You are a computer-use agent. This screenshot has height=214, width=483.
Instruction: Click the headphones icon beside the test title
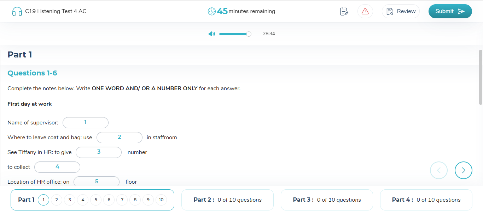coord(17,12)
